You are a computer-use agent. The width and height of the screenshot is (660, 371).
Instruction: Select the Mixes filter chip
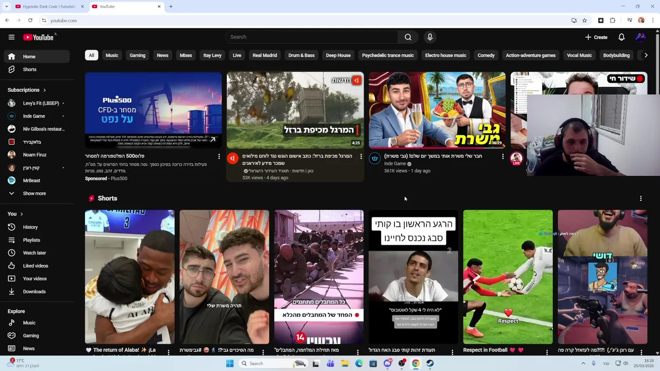tap(186, 55)
